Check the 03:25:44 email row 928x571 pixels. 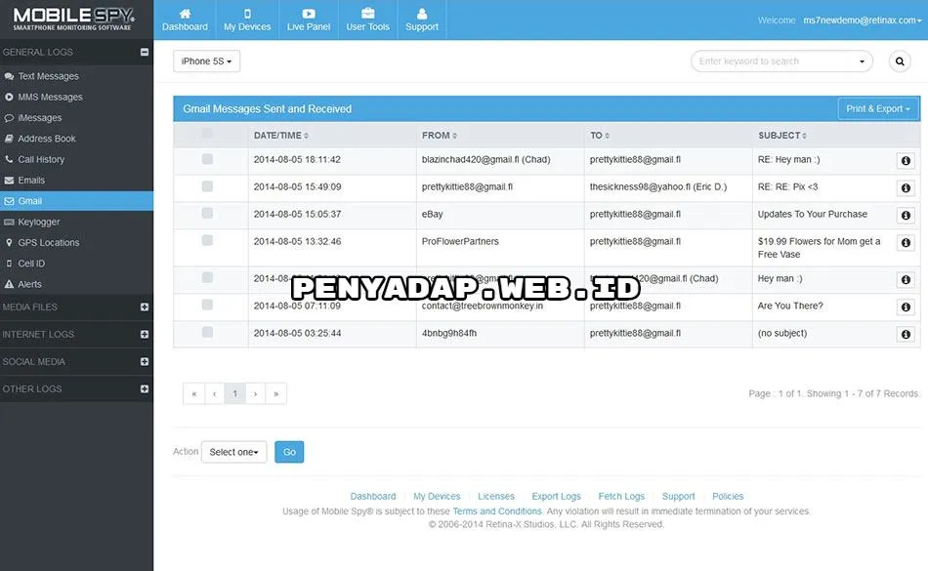[207, 332]
